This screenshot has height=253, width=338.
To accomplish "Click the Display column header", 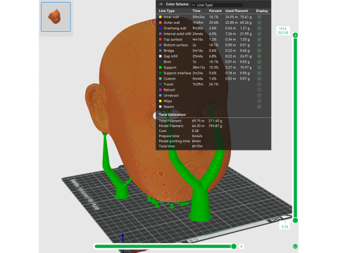I will (262, 11).
